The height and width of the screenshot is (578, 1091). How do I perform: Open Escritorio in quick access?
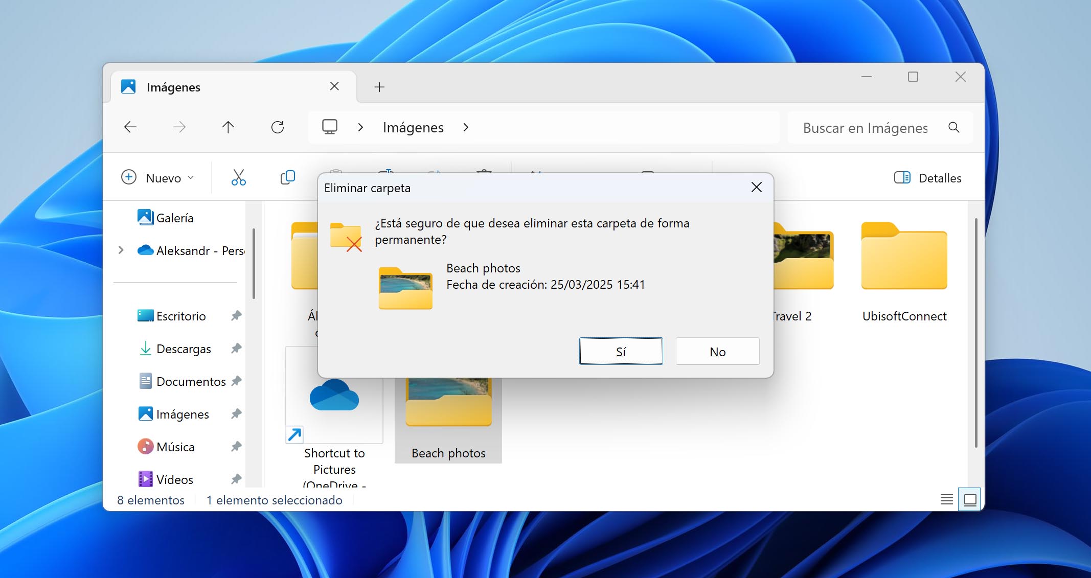pos(172,316)
